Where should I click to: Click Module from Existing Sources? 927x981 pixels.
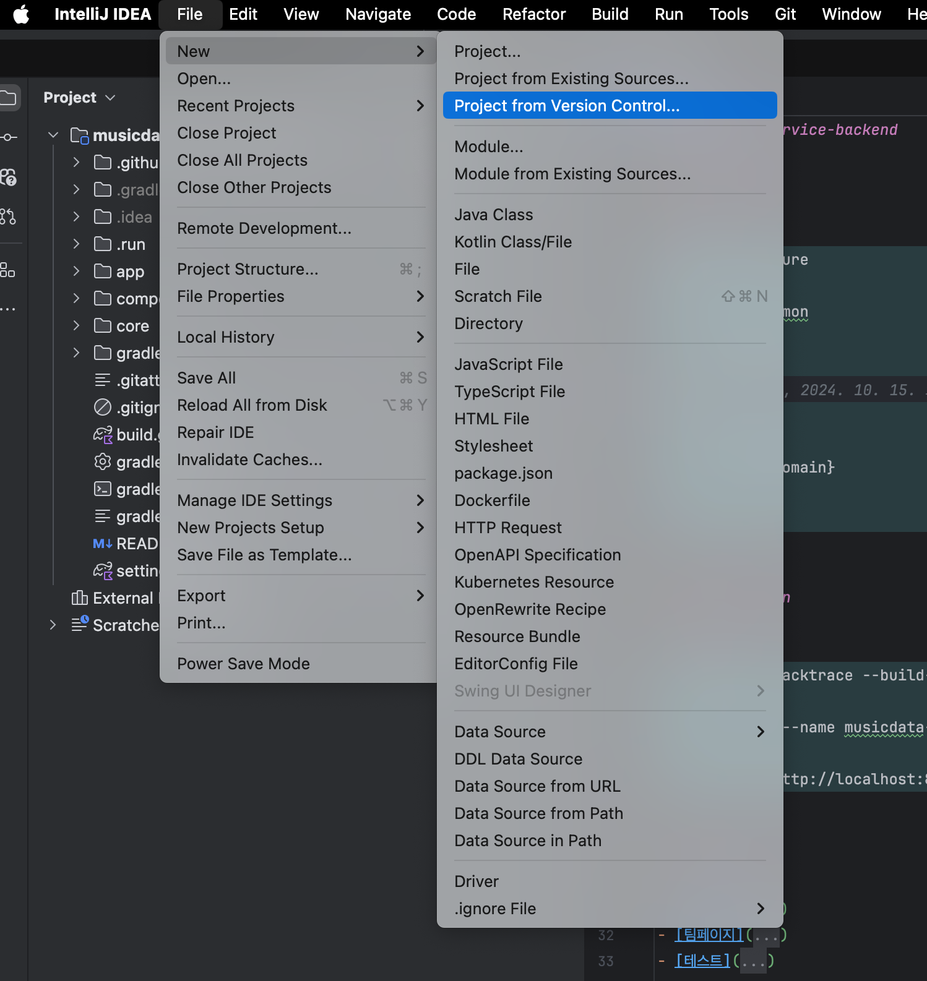point(610,174)
